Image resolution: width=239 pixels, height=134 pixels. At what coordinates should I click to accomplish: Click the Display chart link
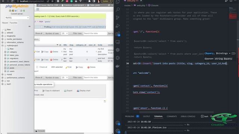point(84,90)
